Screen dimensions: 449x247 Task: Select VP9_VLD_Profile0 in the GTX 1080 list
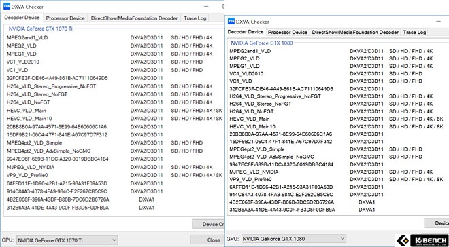pyautogui.click(x=337, y=179)
